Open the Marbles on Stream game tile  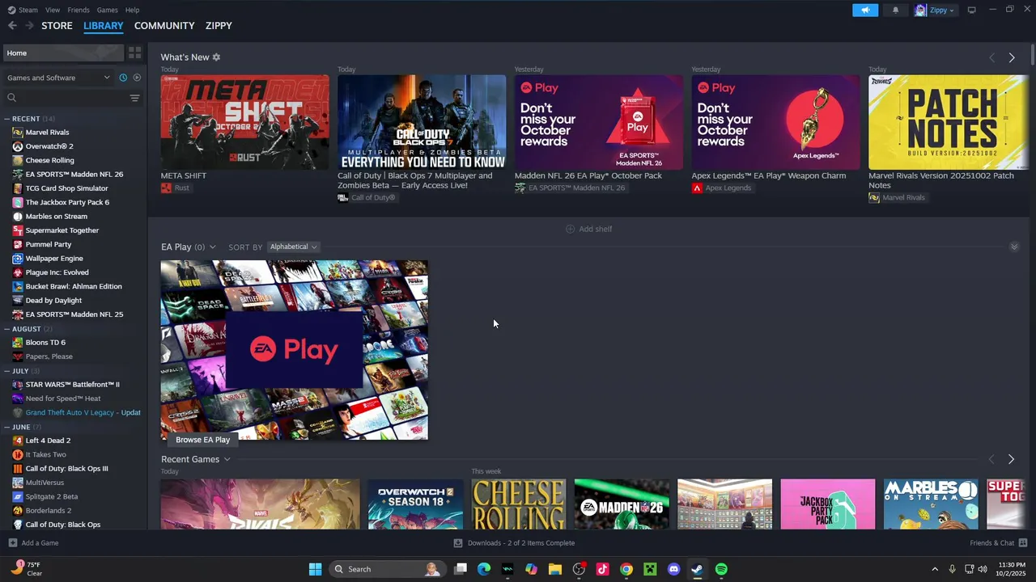(x=931, y=504)
